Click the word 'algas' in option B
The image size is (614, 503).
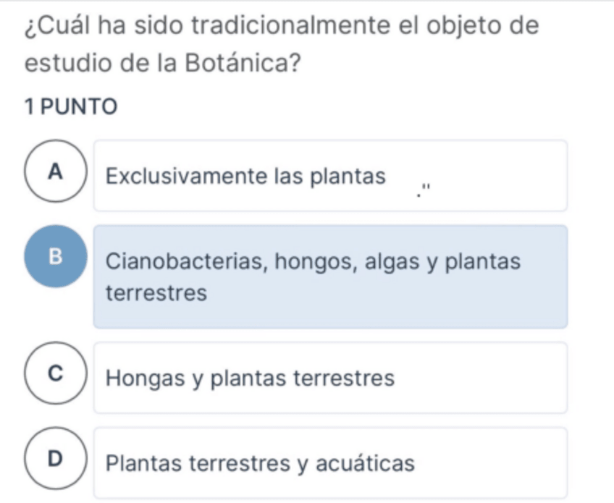[395, 261]
